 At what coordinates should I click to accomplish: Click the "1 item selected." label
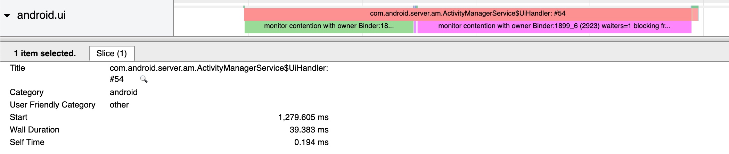(x=45, y=53)
